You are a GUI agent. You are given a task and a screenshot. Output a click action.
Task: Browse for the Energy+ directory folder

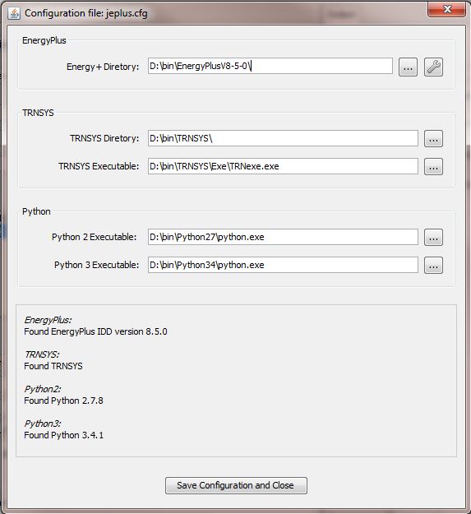(x=408, y=67)
